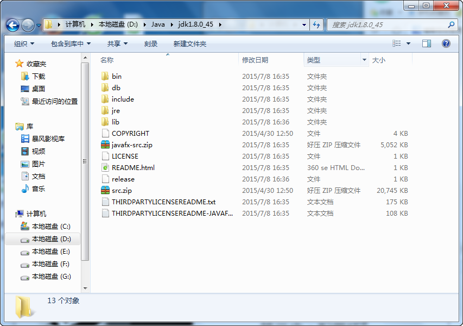This screenshot has width=463, height=326.
Task: Click the Forward navigation arrow button
Action: click(28, 25)
